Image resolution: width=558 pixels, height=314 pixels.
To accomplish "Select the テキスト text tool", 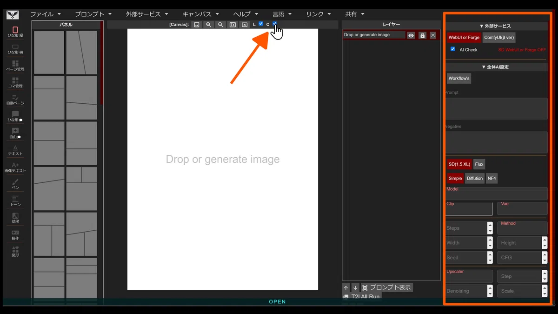I will coord(15,150).
